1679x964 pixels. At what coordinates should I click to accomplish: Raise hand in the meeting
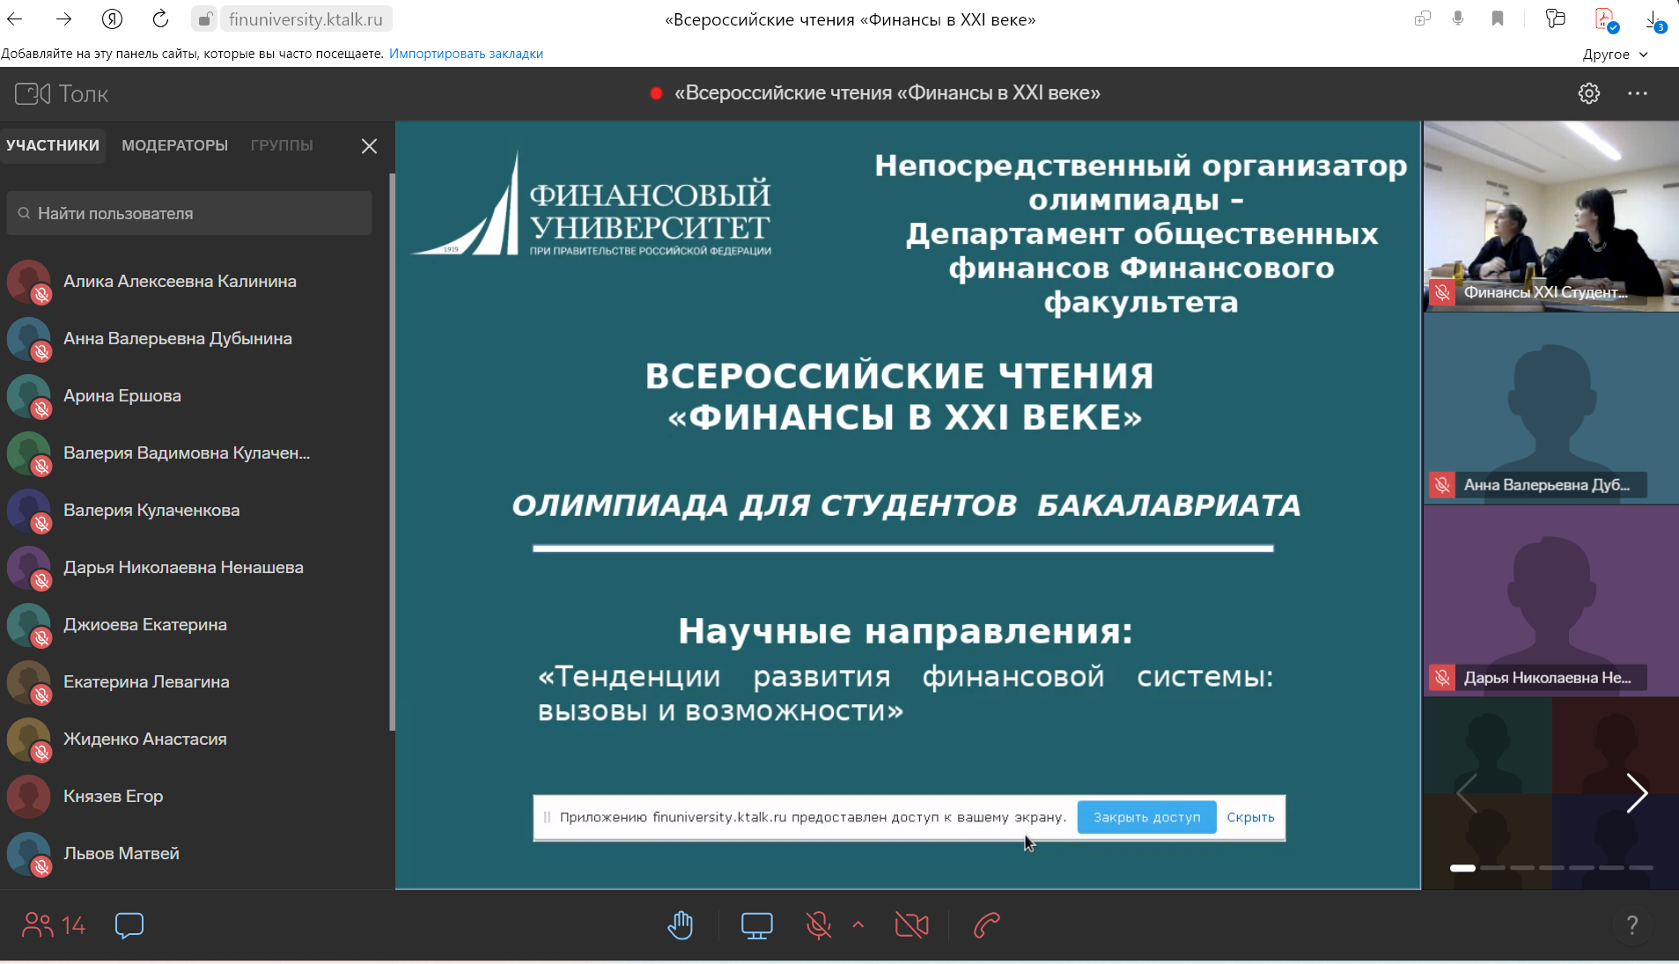(681, 925)
